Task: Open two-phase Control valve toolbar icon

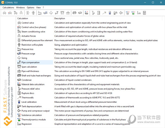Action: (10, 13)
